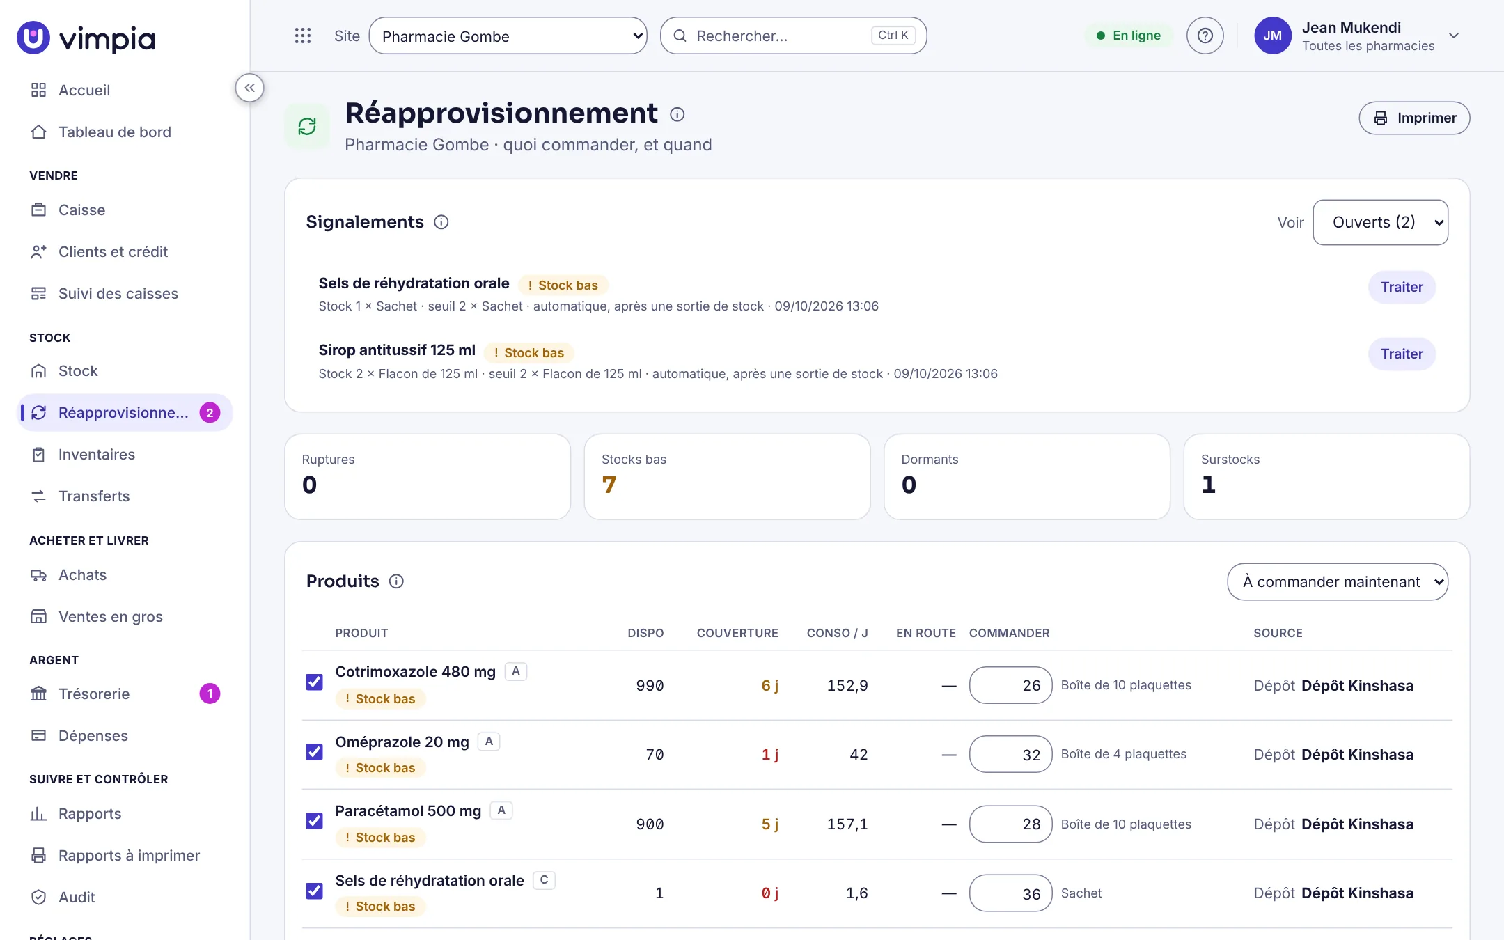Go to Achats
Image resolution: width=1504 pixels, height=940 pixels.
click(125, 574)
